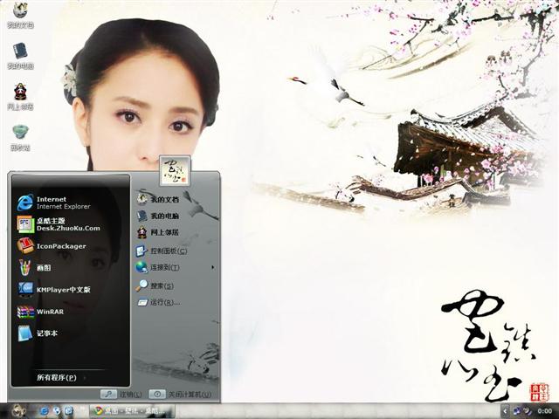Open 我的文档 in the Start menu right column

[x=157, y=199]
